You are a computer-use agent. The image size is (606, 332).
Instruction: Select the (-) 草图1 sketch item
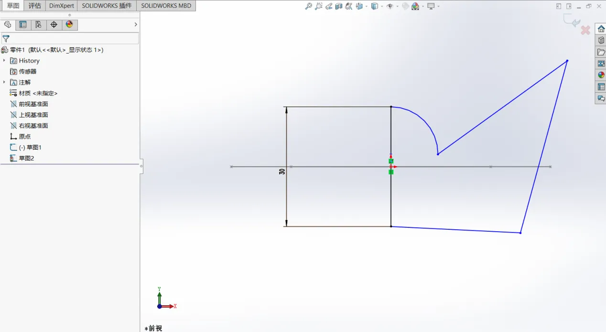(26, 148)
